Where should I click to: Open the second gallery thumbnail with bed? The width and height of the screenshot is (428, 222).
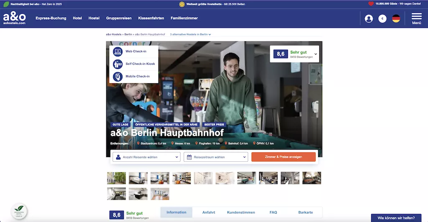pos(138,178)
